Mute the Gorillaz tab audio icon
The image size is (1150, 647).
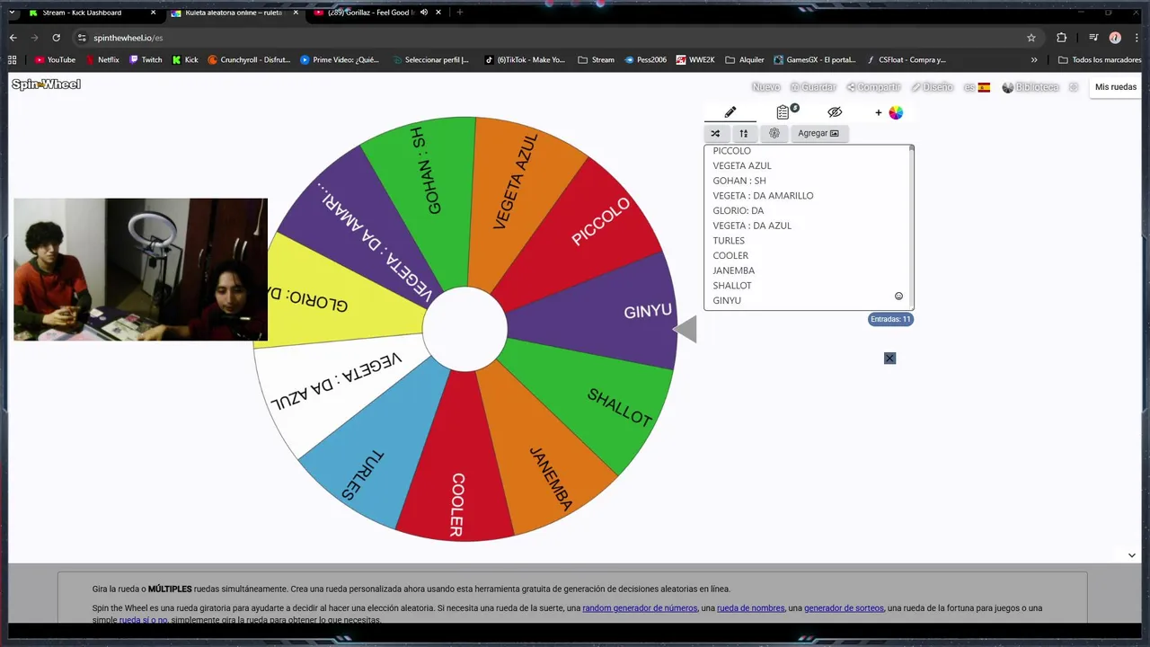[x=423, y=13]
